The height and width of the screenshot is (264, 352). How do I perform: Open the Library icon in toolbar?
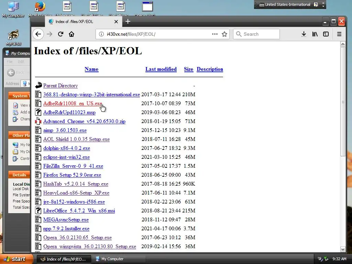315,34
